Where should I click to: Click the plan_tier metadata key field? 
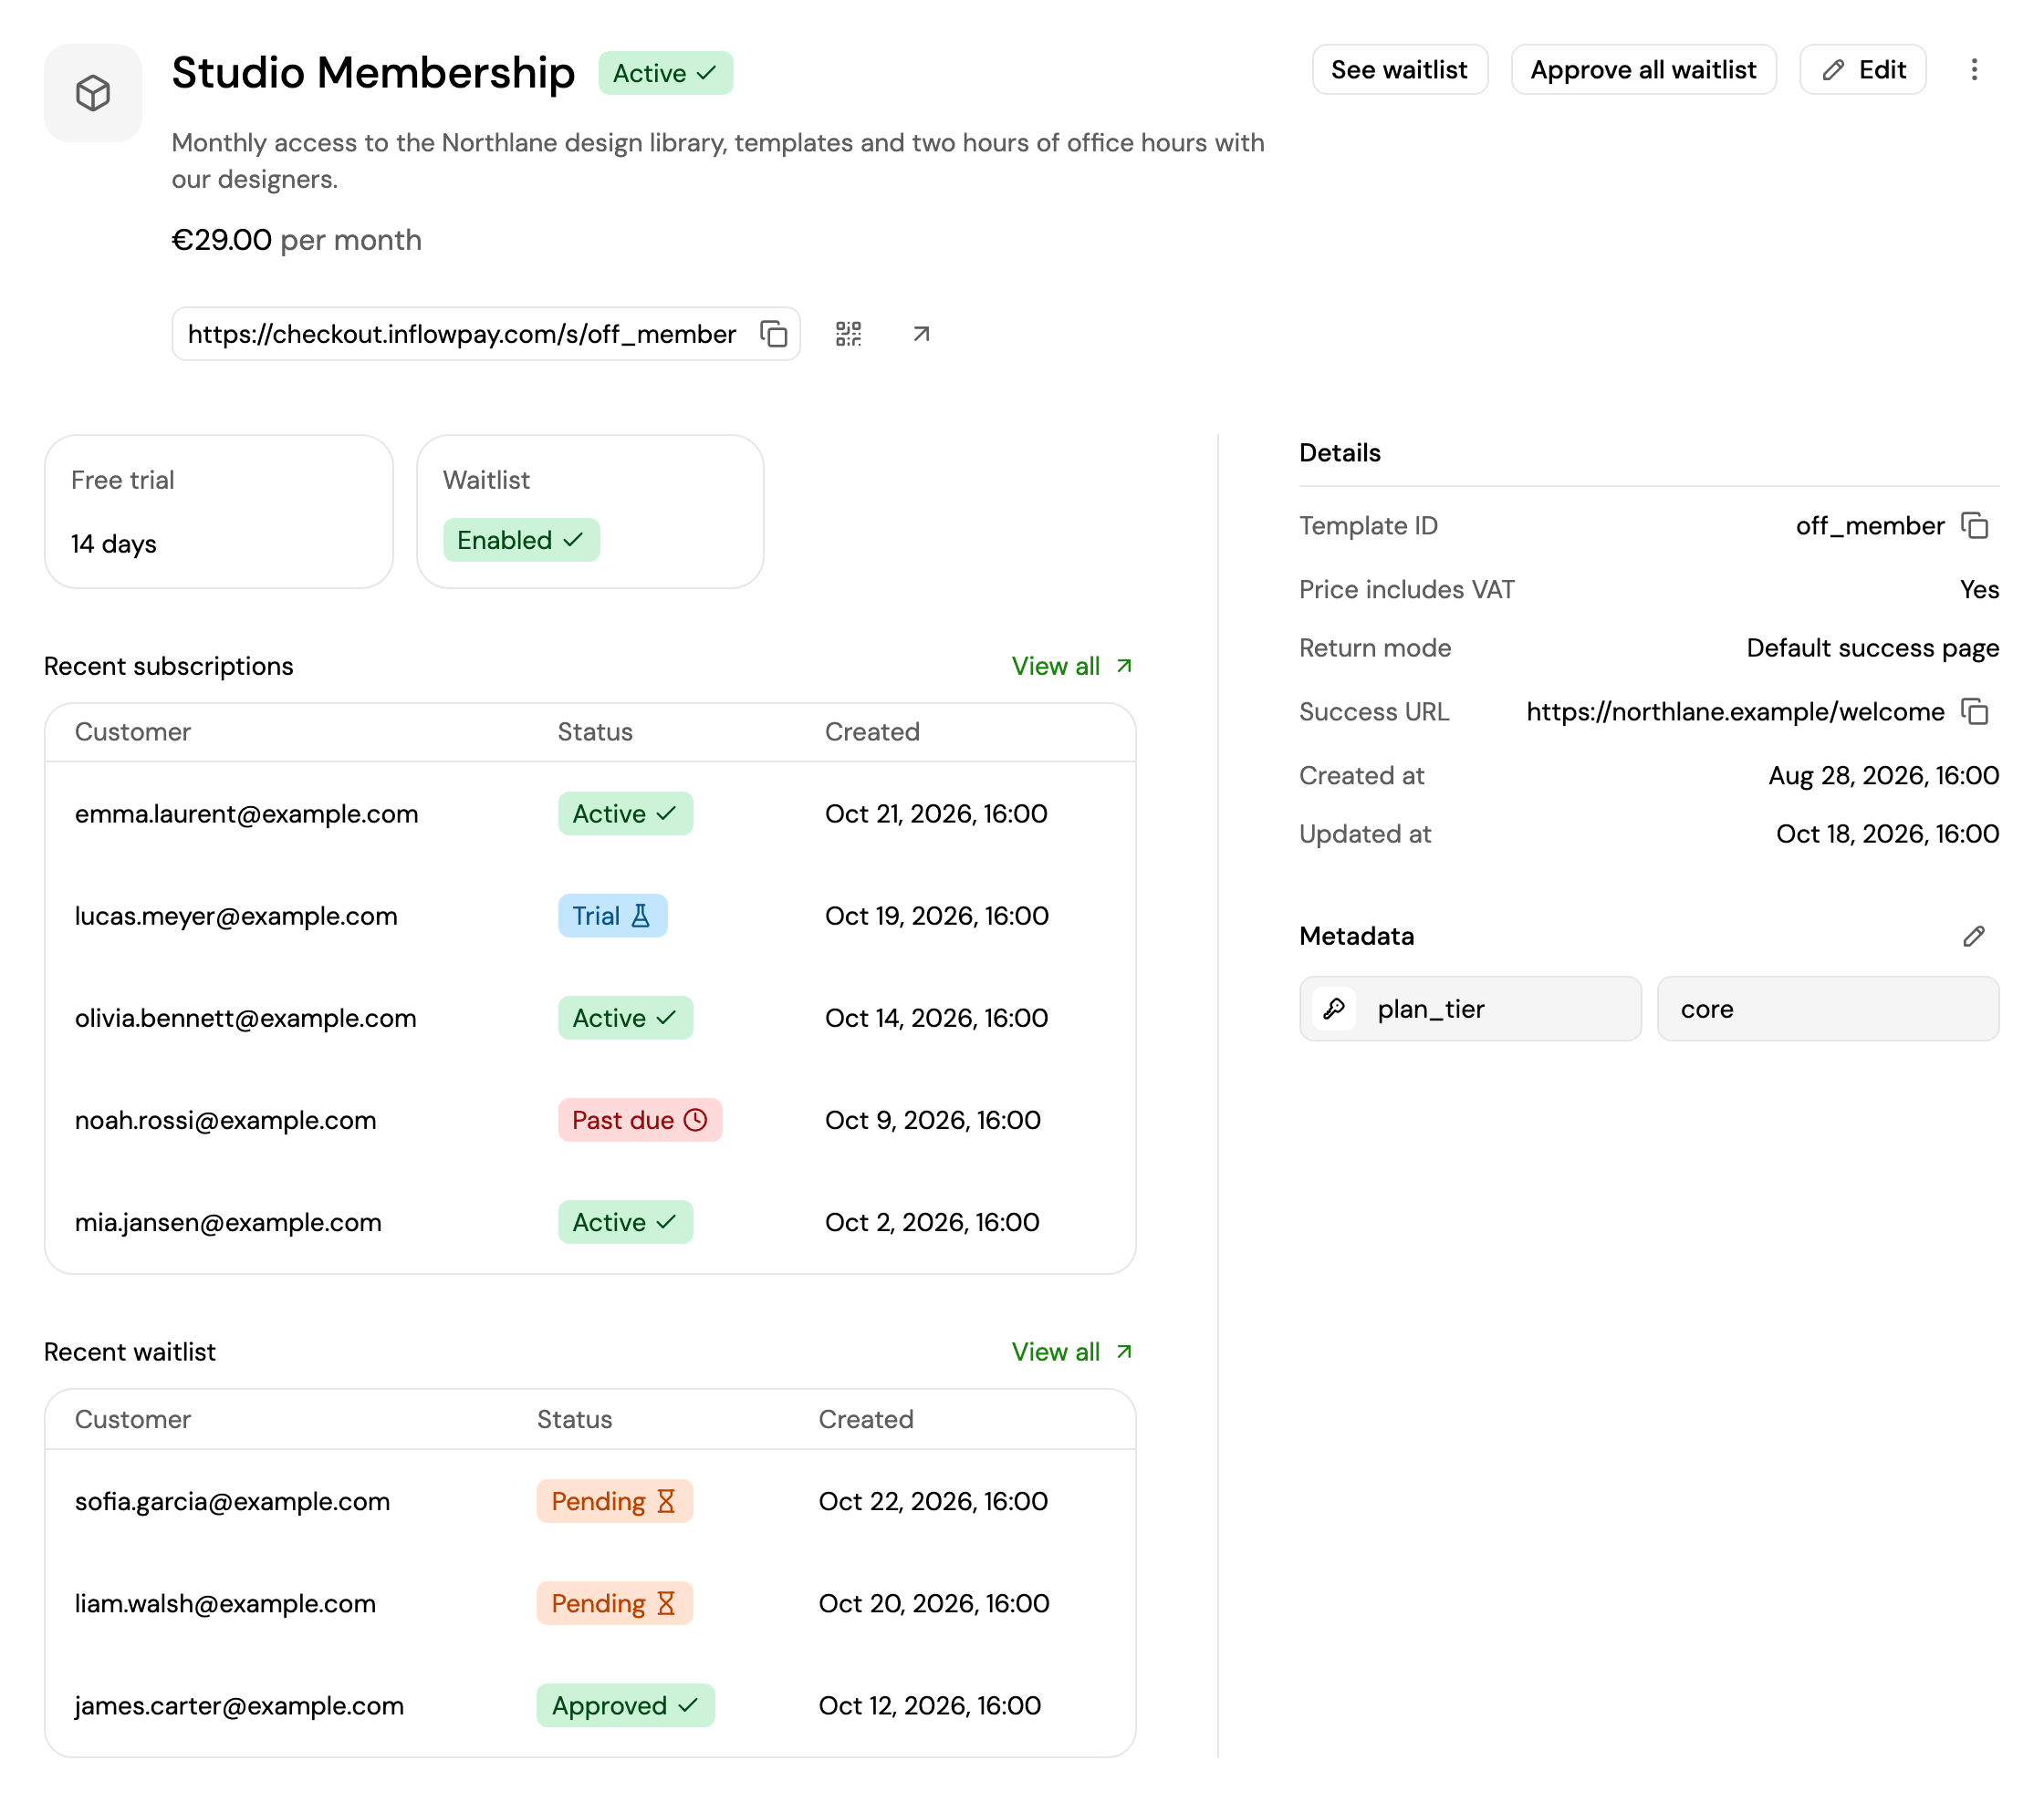click(x=1470, y=1010)
